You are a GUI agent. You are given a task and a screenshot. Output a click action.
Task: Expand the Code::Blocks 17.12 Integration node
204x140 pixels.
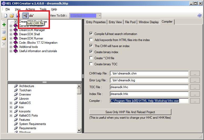11,43
